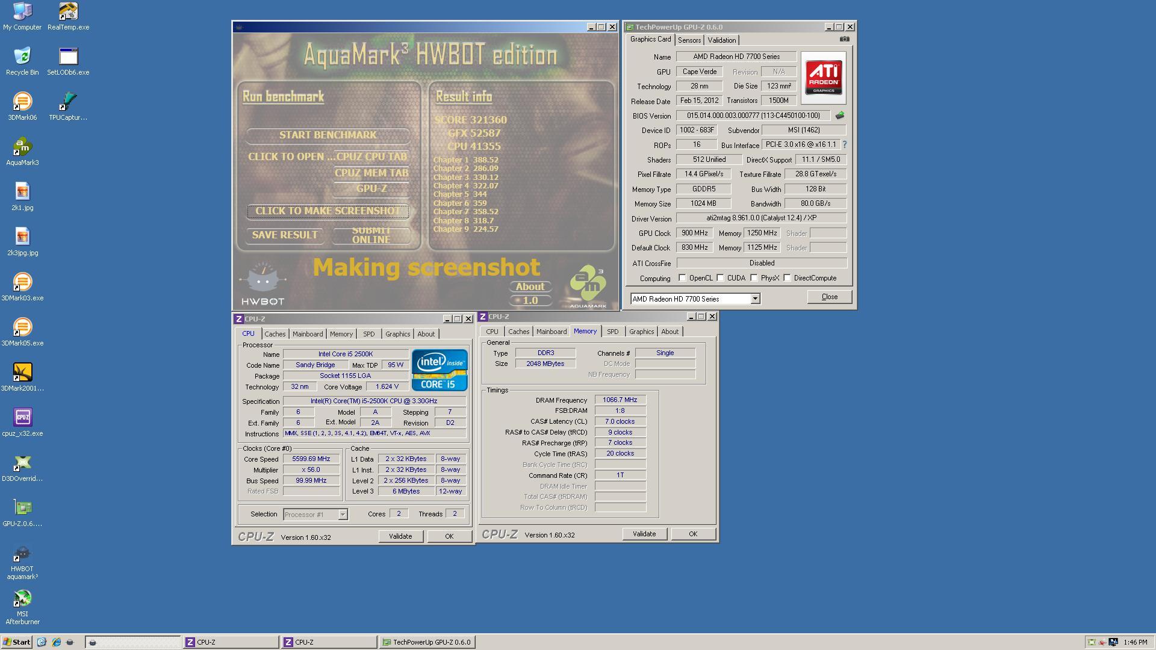Launch TPUCapture desktop icon
Viewport: 1156px width, 650px height.
[68, 107]
